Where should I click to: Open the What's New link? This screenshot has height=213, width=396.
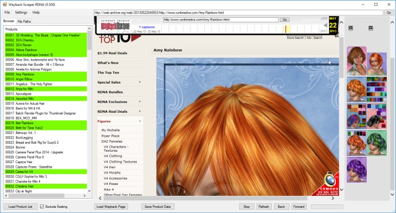[x=108, y=63]
